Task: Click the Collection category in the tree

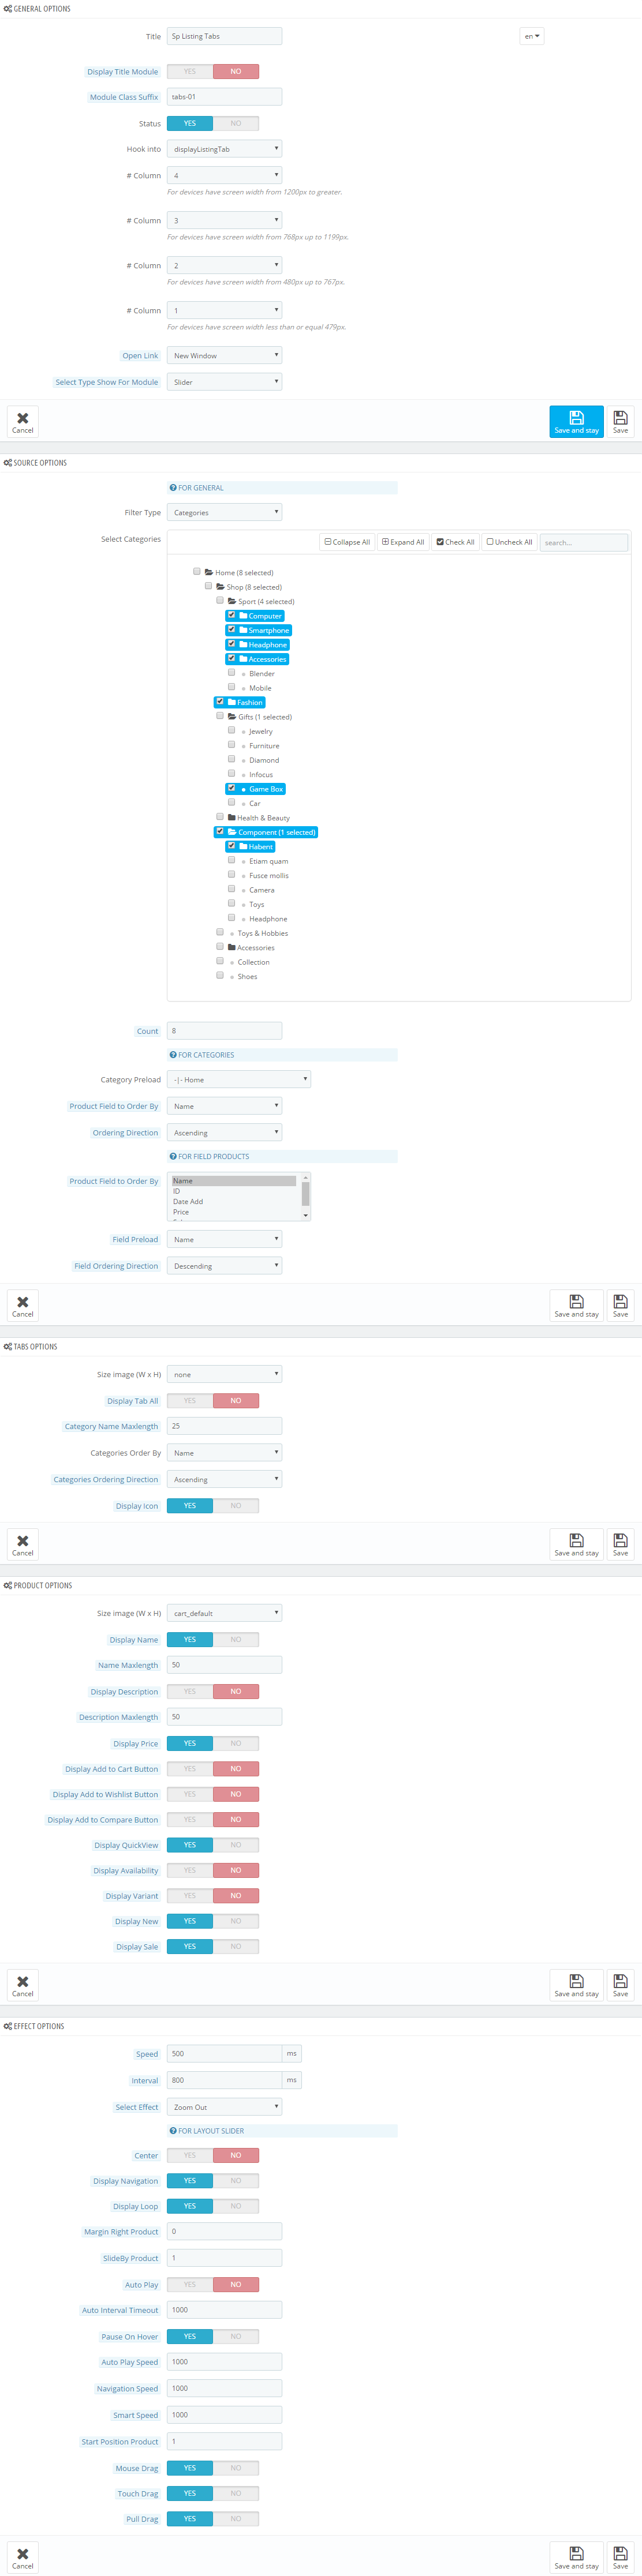Action: click(253, 962)
